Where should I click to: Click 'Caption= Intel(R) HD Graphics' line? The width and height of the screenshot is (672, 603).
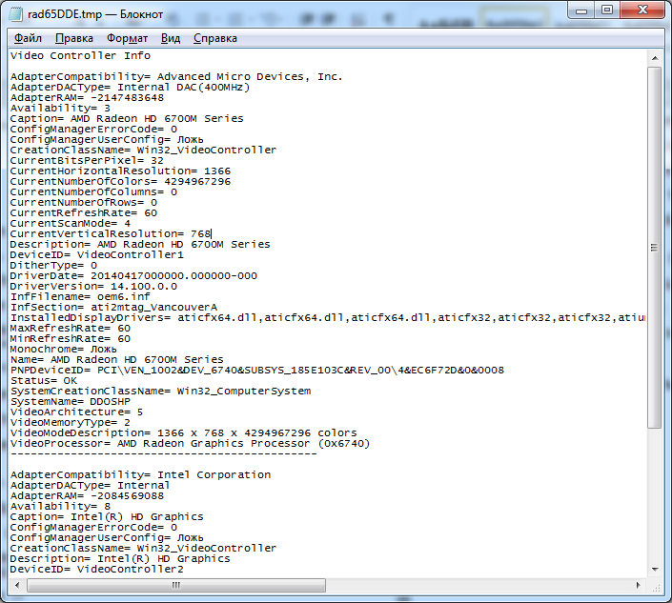coord(107,517)
